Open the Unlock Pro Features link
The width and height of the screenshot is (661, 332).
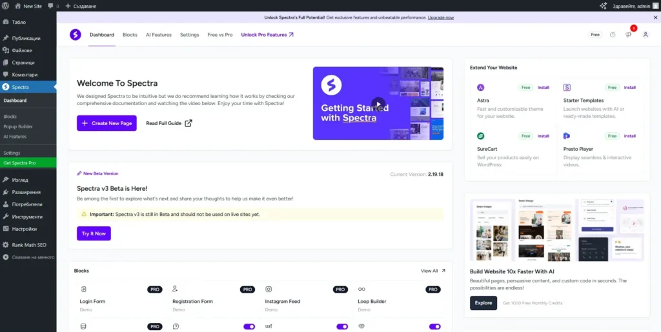click(x=267, y=35)
